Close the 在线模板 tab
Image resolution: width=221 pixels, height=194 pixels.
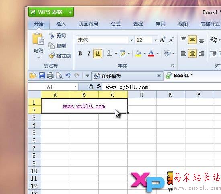(159, 76)
